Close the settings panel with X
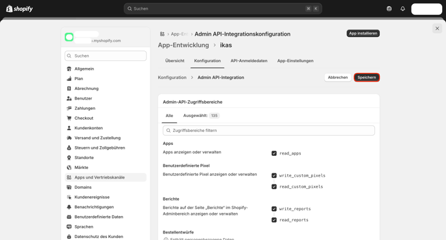The height and width of the screenshot is (240, 446). 437,28
